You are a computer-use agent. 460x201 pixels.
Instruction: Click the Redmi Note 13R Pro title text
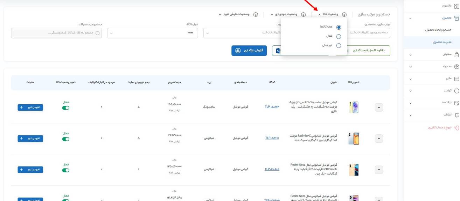[x=314, y=169]
